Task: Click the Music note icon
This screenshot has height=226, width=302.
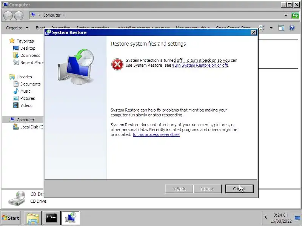Action: point(16,91)
